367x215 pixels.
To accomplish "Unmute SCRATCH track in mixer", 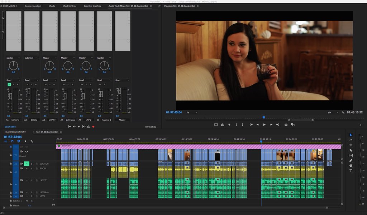I will tap(9, 84).
